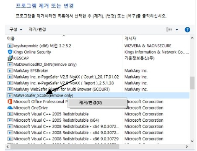The image size is (197, 151).
Task: Click Visual C++ 2005 x64 icon
Action: 10,120
